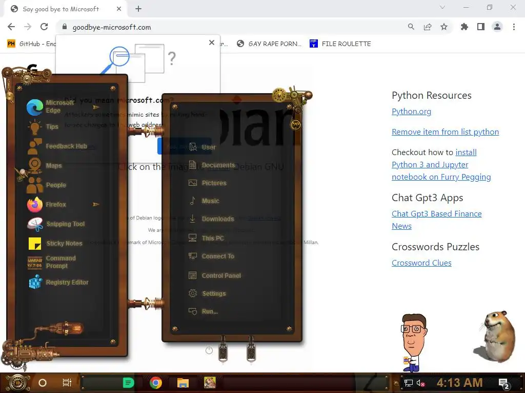Open Documents in right start panel
The width and height of the screenshot is (525, 393).
pyautogui.click(x=212, y=165)
